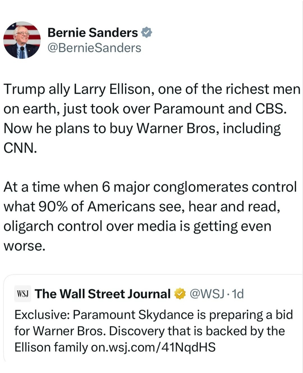Click the 1d timestamp

coord(238,294)
